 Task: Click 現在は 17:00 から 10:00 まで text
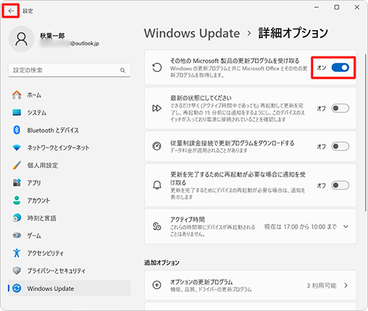point(300,226)
